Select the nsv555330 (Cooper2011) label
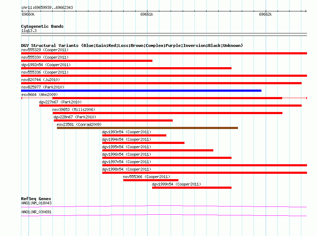The height and width of the screenshot is (236, 317). (x=45, y=57)
